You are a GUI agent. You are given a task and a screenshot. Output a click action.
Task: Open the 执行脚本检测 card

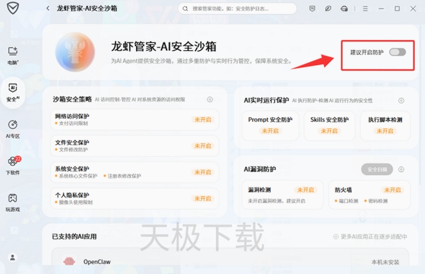[385, 126]
